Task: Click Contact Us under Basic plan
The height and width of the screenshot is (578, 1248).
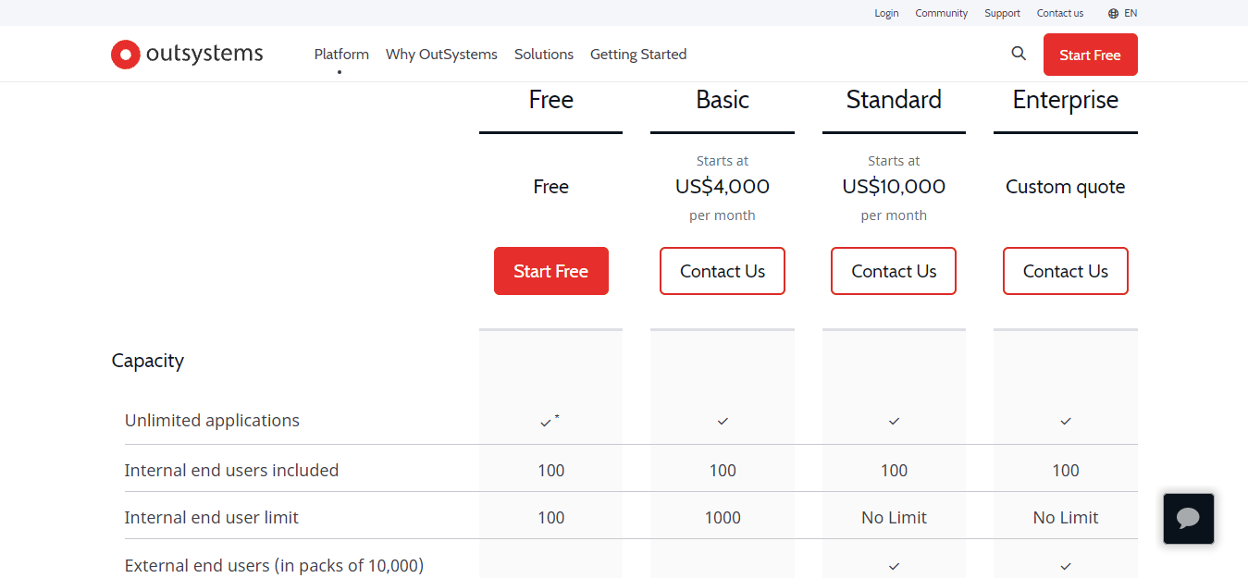Action: pos(723,271)
